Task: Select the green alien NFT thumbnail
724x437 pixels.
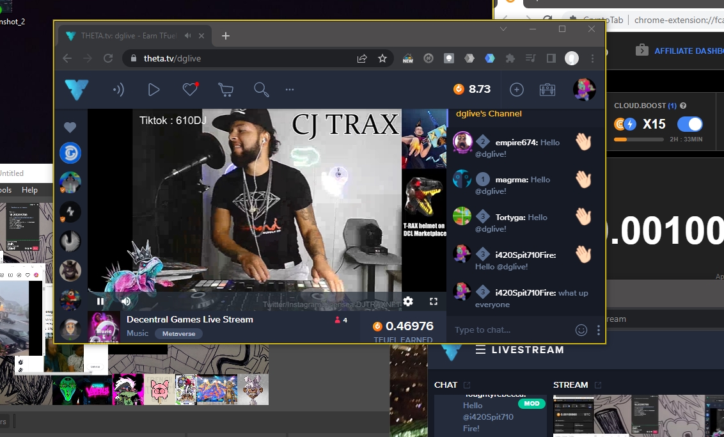Action: [67, 390]
